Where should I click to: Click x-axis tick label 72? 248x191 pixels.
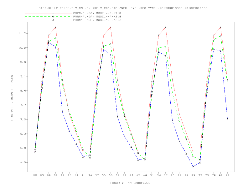click(200, 175)
